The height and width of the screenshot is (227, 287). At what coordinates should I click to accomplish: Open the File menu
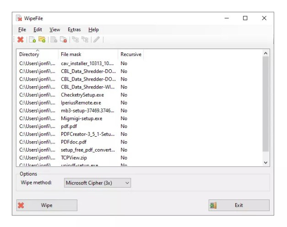click(x=22, y=29)
